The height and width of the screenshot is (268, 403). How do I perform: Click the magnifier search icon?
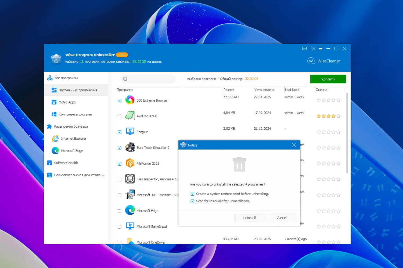tap(125, 79)
